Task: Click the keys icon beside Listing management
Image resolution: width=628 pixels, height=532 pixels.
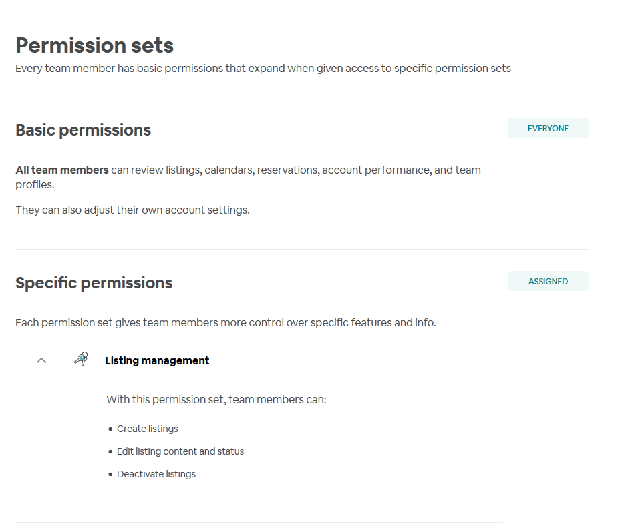Action: pos(81,360)
